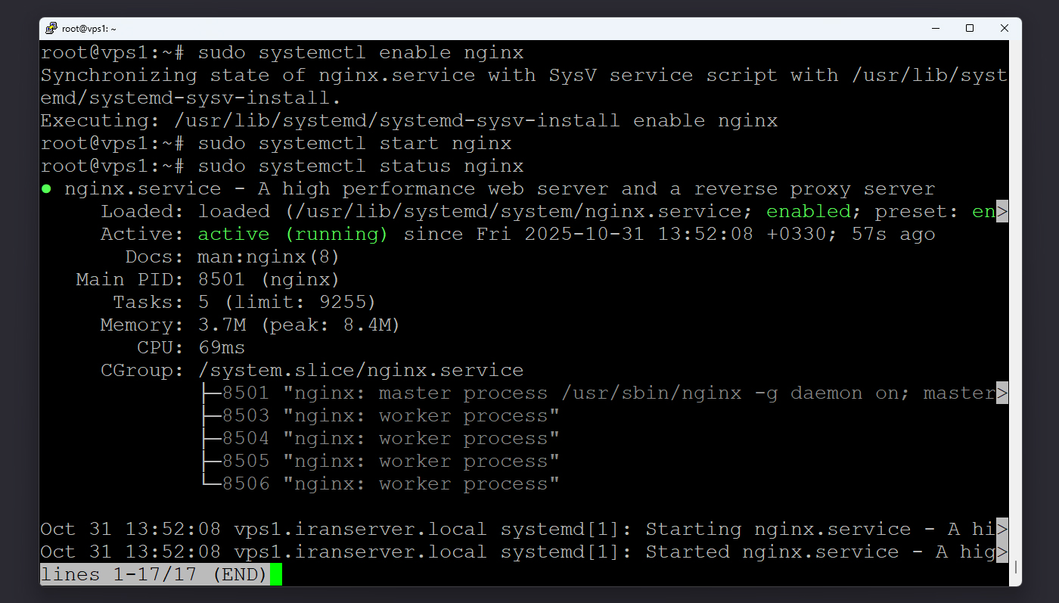Viewport: 1059px width, 603px height.
Task: Click the minimize button in titlebar
Action: pyautogui.click(x=935, y=28)
